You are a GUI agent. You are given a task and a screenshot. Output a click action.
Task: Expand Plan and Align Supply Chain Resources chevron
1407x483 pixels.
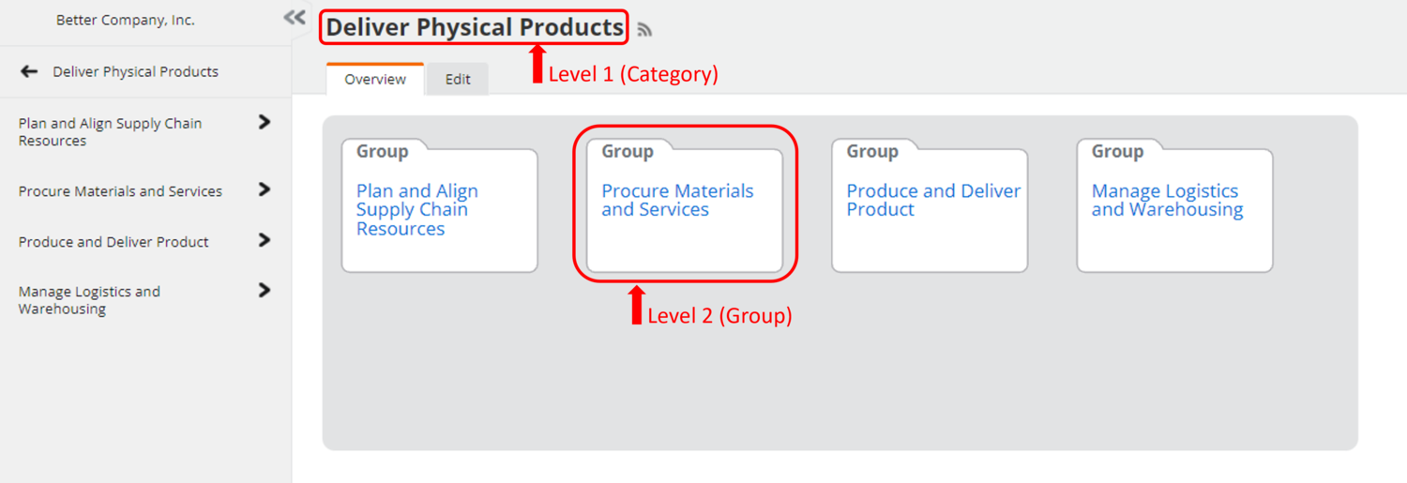265,122
